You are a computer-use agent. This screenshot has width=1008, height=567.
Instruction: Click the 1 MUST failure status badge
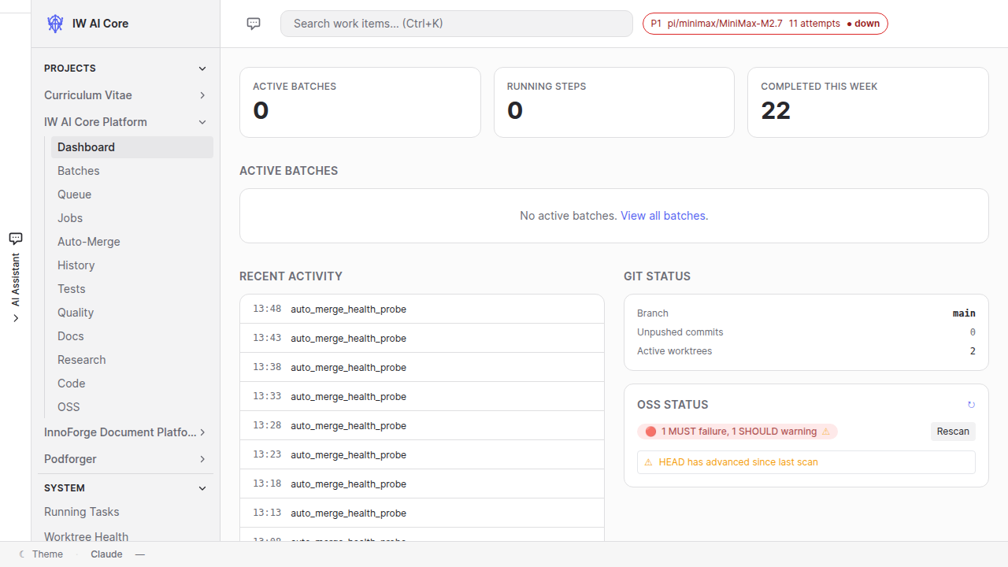(737, 432)
